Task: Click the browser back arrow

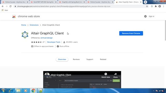Action: [x=3, y=6]
